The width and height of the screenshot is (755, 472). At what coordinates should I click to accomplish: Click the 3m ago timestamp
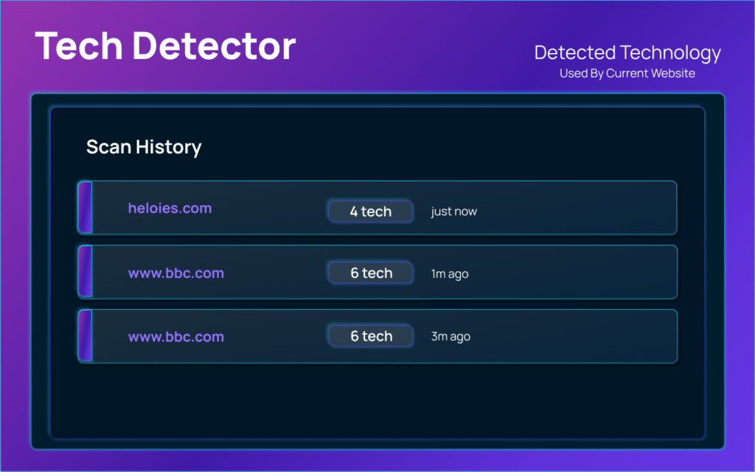tap(450, 337)
